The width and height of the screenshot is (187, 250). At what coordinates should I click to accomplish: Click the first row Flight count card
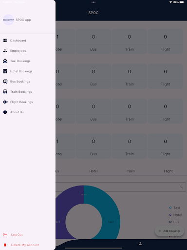click(165, 42)
